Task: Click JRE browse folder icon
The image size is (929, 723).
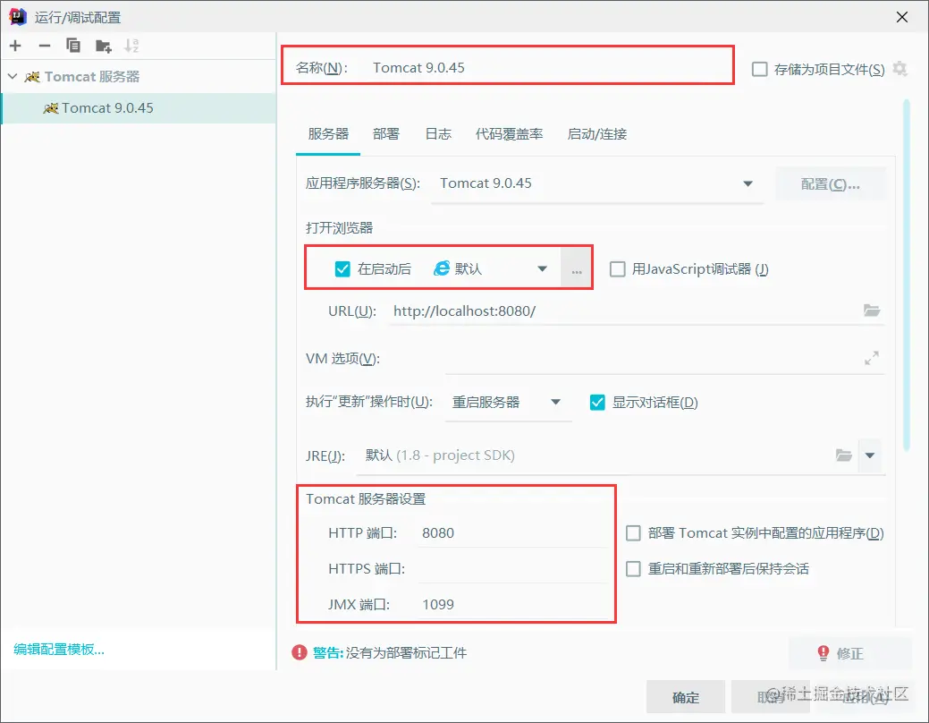Action: (844, 455)
